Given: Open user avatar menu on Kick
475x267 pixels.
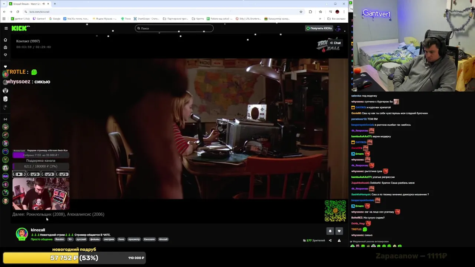Looking at the screenshot, I should tap(338, 28).
